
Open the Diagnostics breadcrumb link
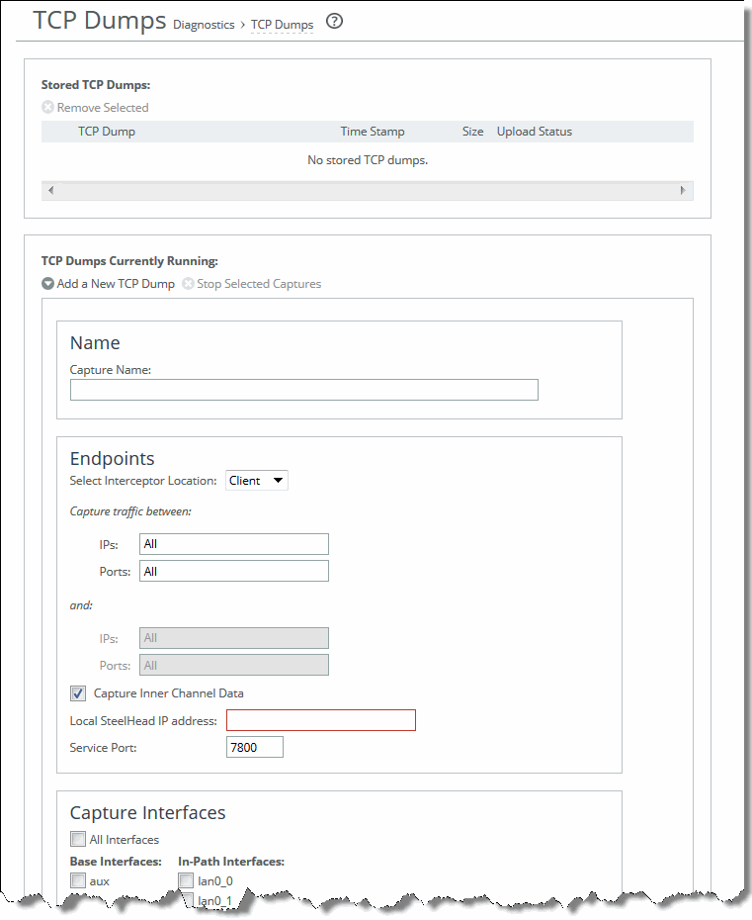pos(204,24)
